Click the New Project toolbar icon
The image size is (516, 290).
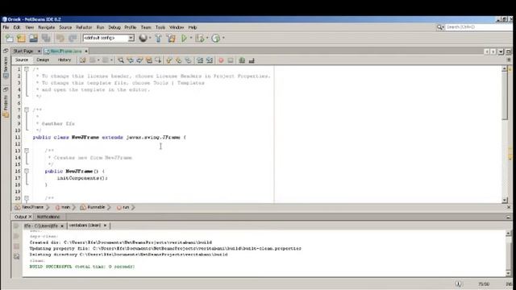click(22, 38)
